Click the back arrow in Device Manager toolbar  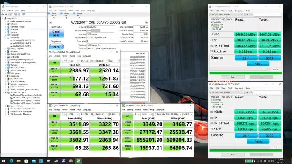(x=2, y=14)
